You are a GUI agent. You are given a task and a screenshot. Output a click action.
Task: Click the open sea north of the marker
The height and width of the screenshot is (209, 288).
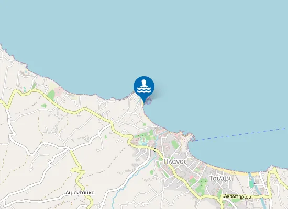coord(144,37)
